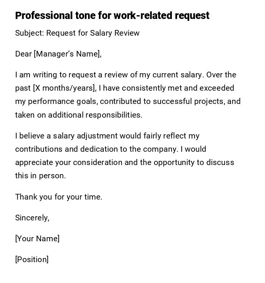Click the "Thank you for your time." line
Viewport: 265px width, 283px height.
(59, 197)
